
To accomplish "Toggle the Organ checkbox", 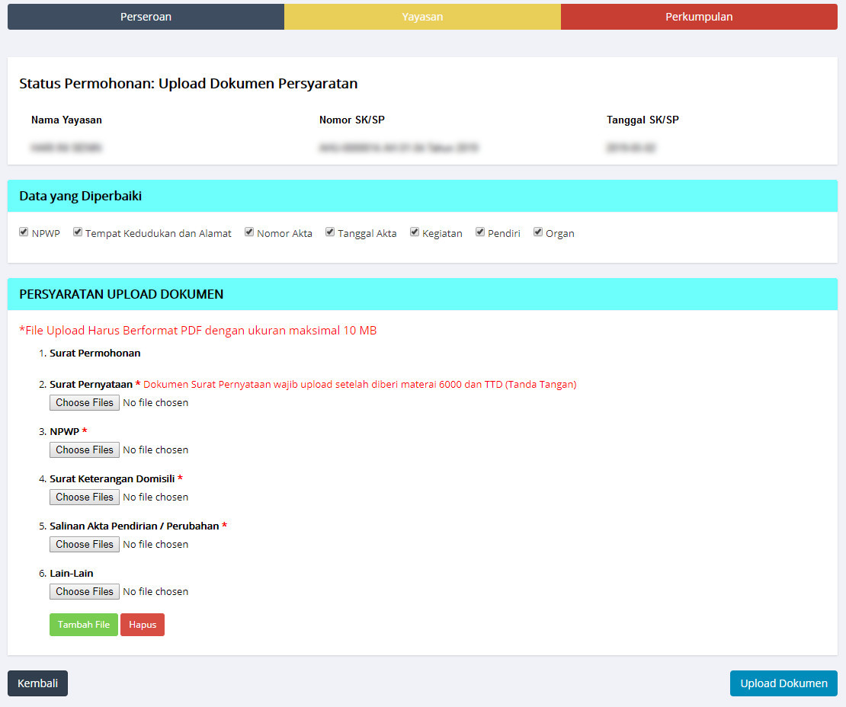I will pyautogui.click(x=538, y=232).
